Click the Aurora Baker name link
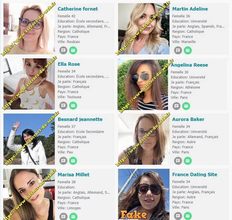232x220 pixels. tap(188, 119)
